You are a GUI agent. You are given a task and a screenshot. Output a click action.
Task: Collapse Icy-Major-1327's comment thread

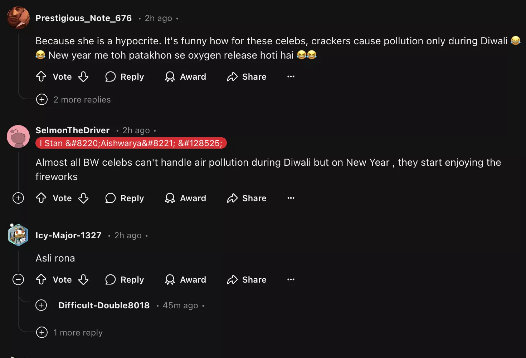coord(18,279)
